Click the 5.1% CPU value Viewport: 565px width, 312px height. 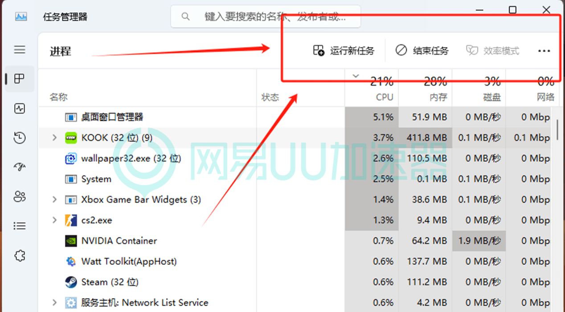pyautogui.click(x=383, y=118)
